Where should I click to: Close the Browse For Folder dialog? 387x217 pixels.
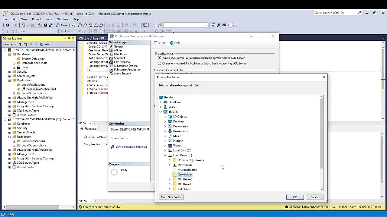324,77
